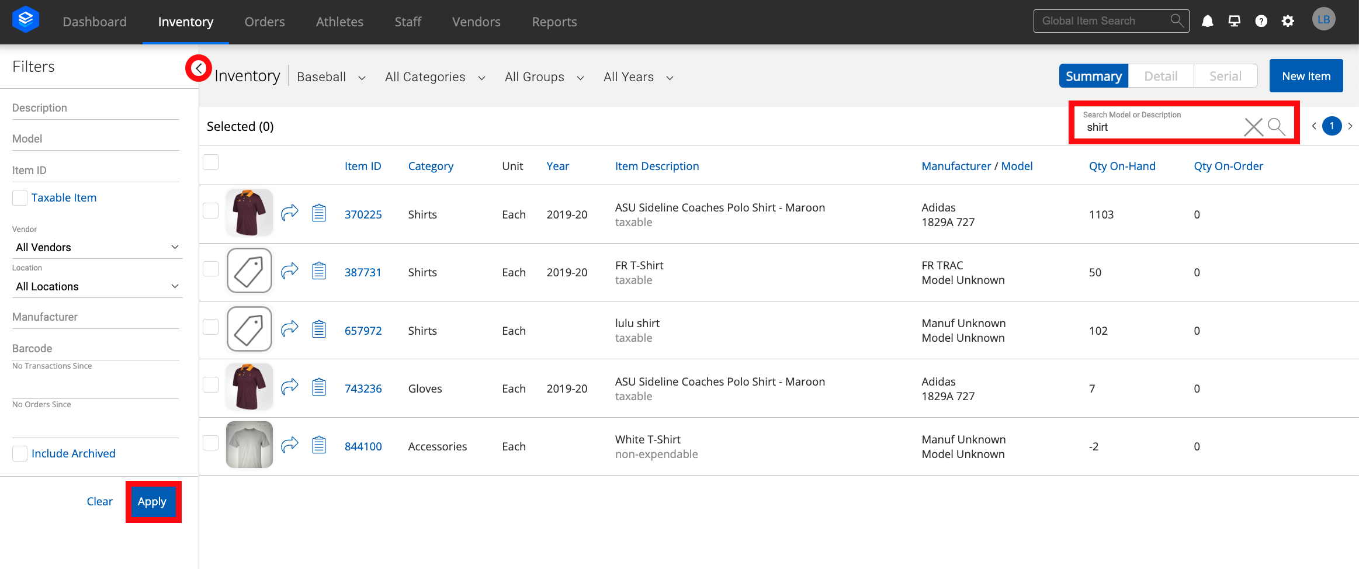Click the search magnifier beside shirt
Image resolution: width=1359 pixels, height=569 pixels.
tap(1277, 127)
